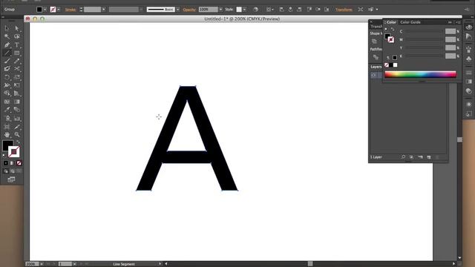Select the Rectangle tool
The height and width of the screenshot is (267, 475).
click(16, 53)
